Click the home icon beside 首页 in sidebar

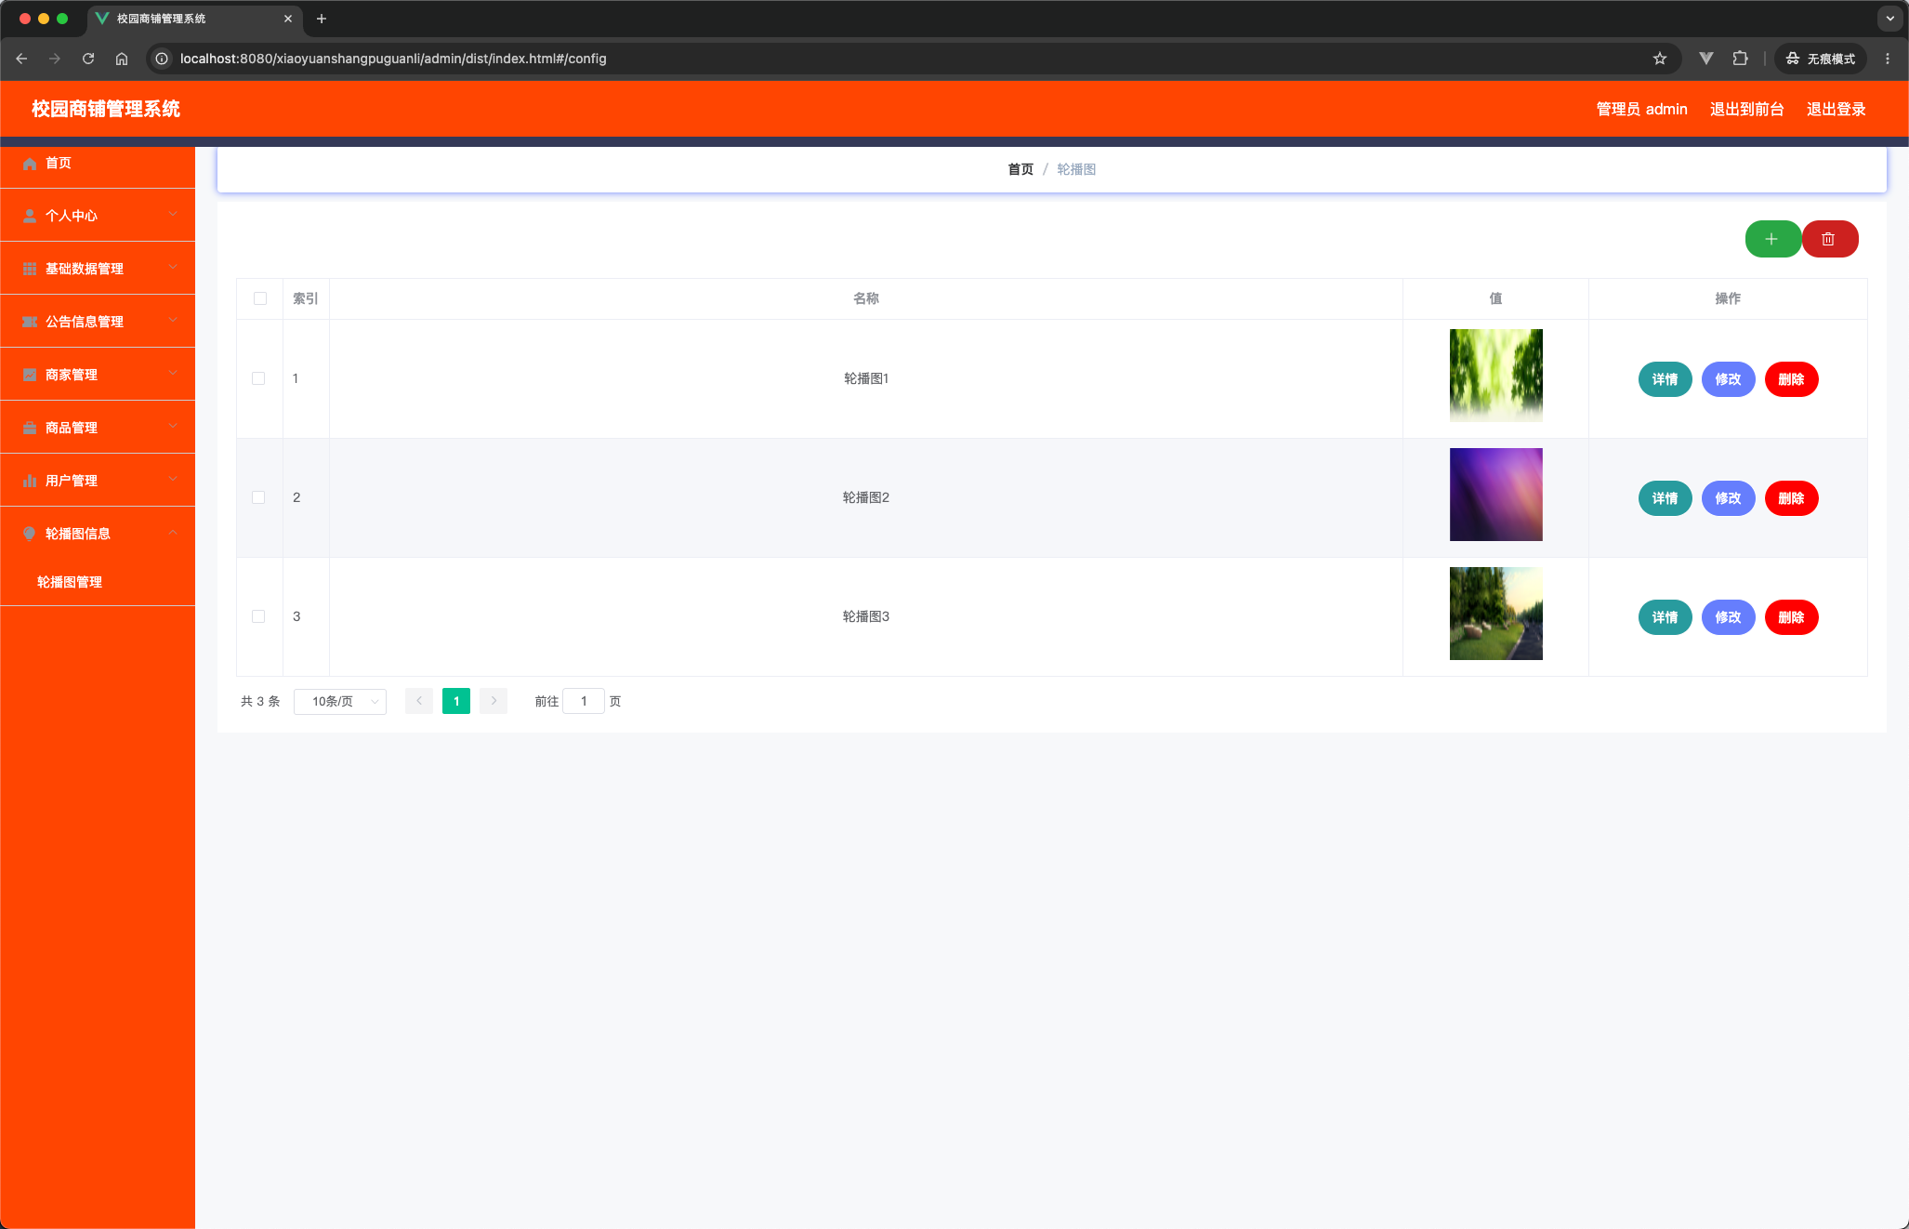(x=30, y=164)
